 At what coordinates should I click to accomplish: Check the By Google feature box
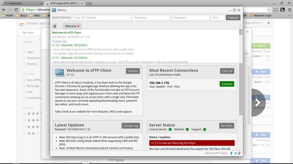coord(24,86)
